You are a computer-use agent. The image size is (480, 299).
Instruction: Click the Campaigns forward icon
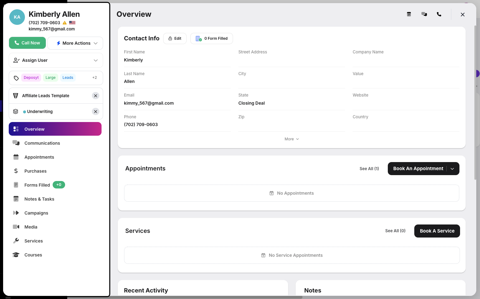click(x=16, y=213)
